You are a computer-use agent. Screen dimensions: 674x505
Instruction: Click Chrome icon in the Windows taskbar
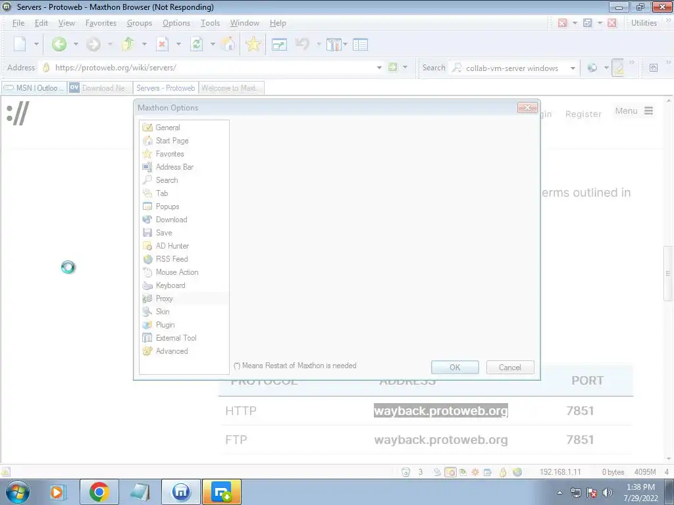[x=99, y=492]
